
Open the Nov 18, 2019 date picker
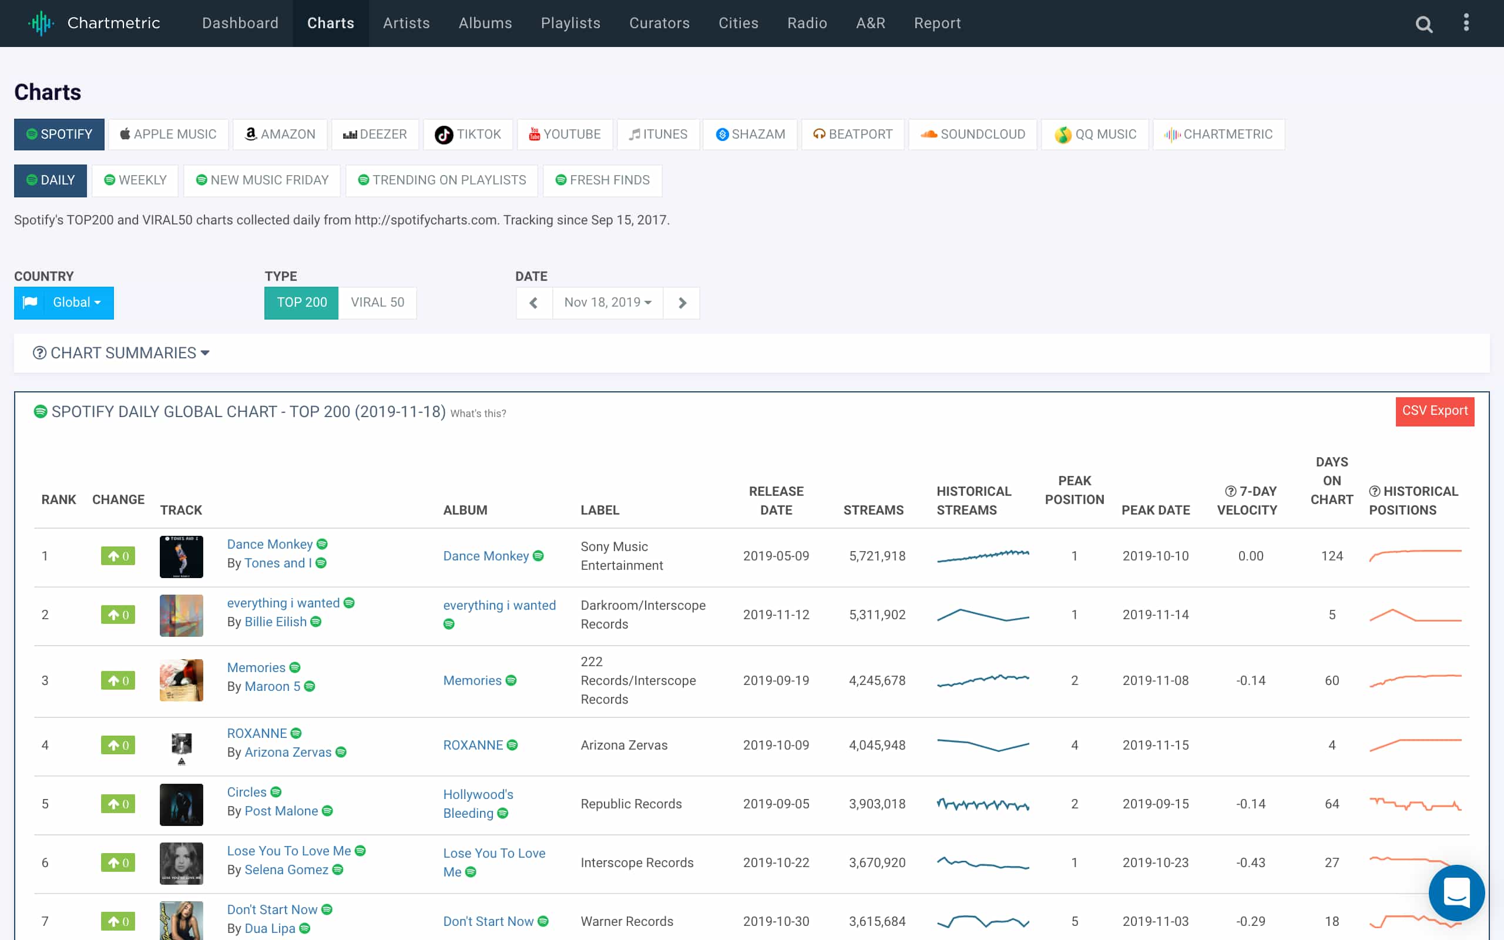[608, 303]
